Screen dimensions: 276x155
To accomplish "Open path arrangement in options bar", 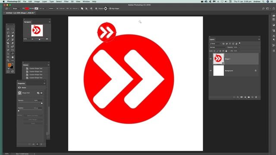I will [91, 9].
